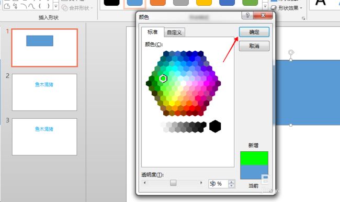Click the 插入形状 group label
Viewport: 340px width, 202px height.
[x=49, y=18]
